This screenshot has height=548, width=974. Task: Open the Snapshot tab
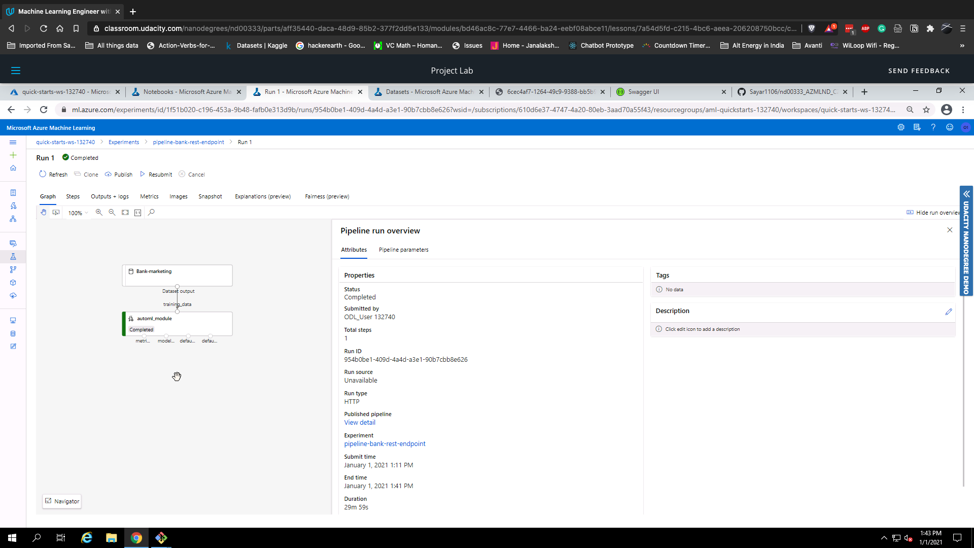click(210, 196)
